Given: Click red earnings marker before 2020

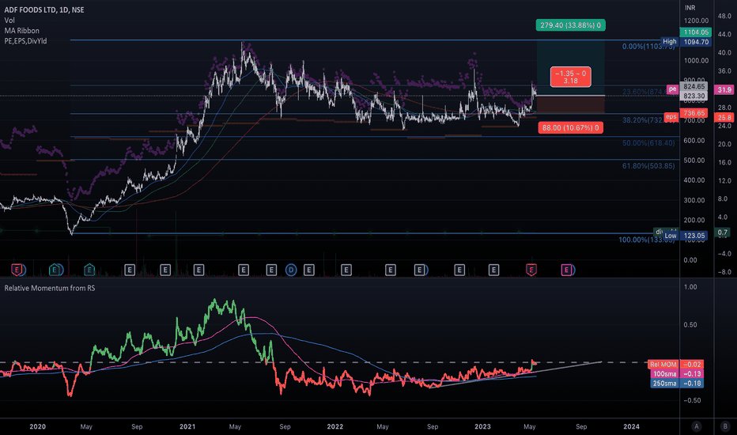Looking at the screenshot, I should (17, 270).
